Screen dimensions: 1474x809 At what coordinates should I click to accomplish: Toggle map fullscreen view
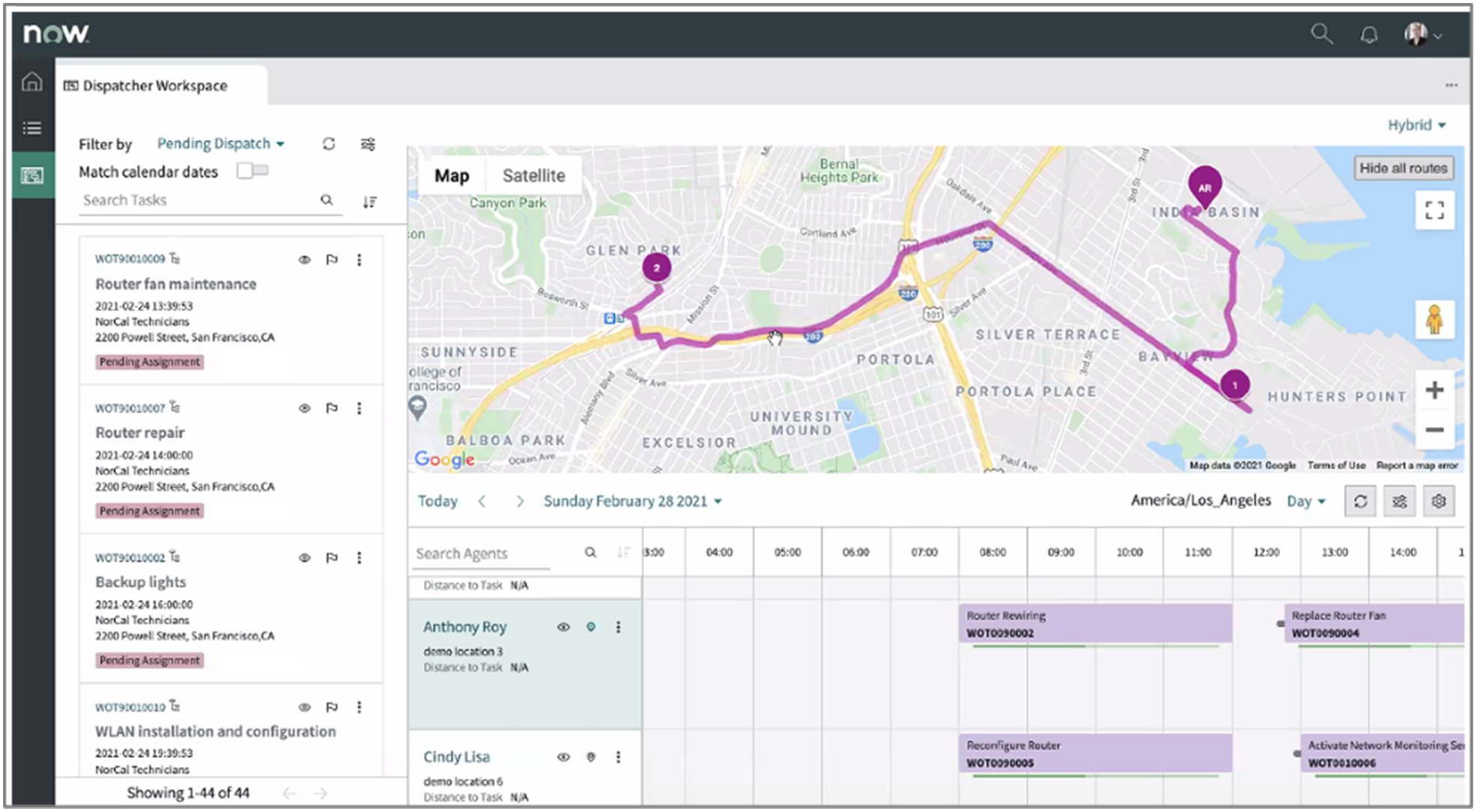pos(1434,210)
